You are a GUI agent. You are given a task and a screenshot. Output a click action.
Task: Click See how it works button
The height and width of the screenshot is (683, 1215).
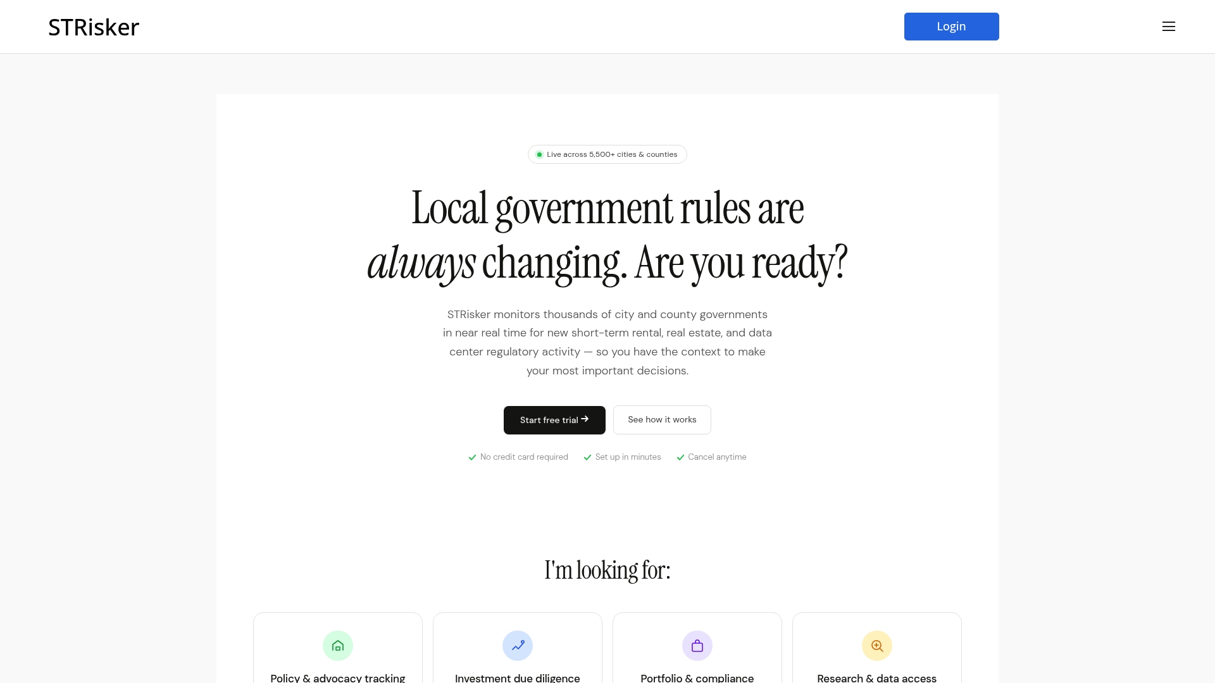(x=662, y=420)
